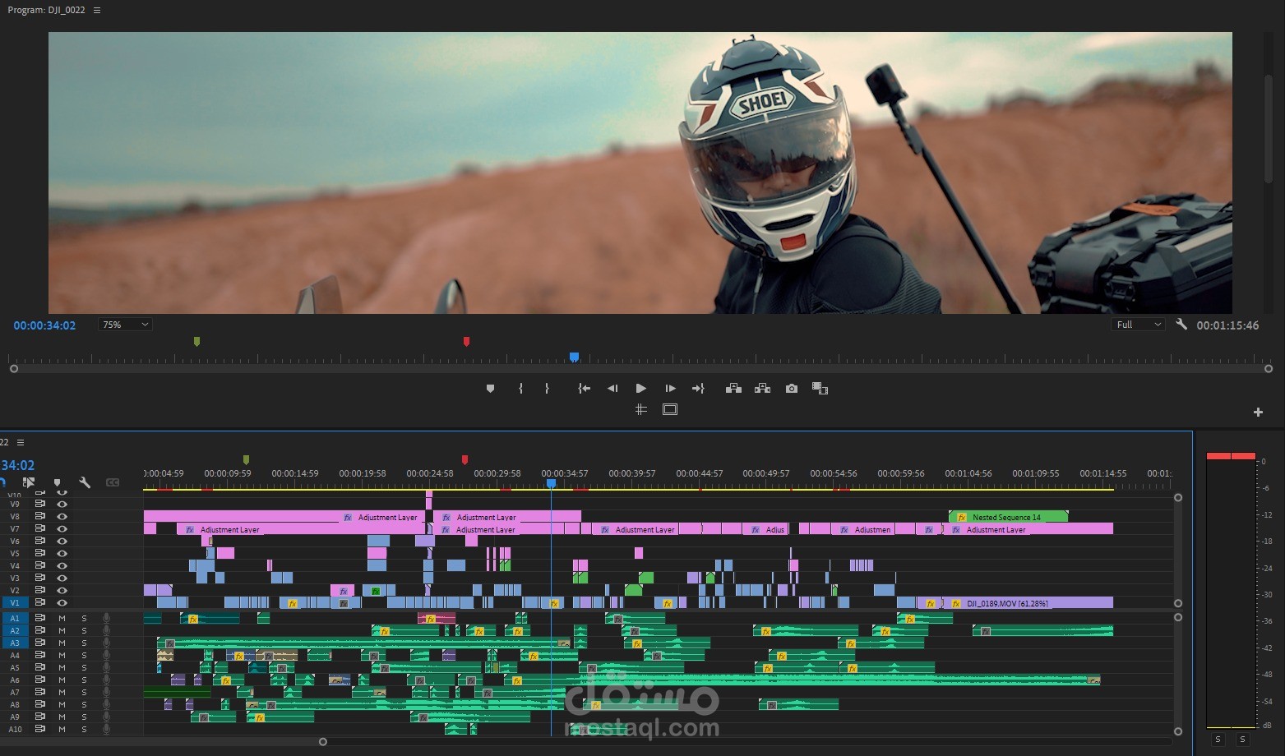
Task: Open timeline display settings wrench
Action: [84, 482]
